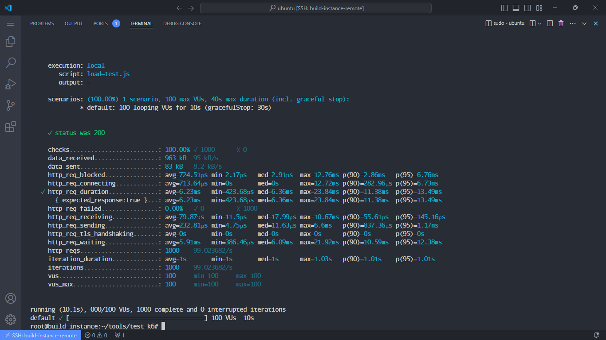Collapse the panel using the chevron down

click(x=584, y=23)
